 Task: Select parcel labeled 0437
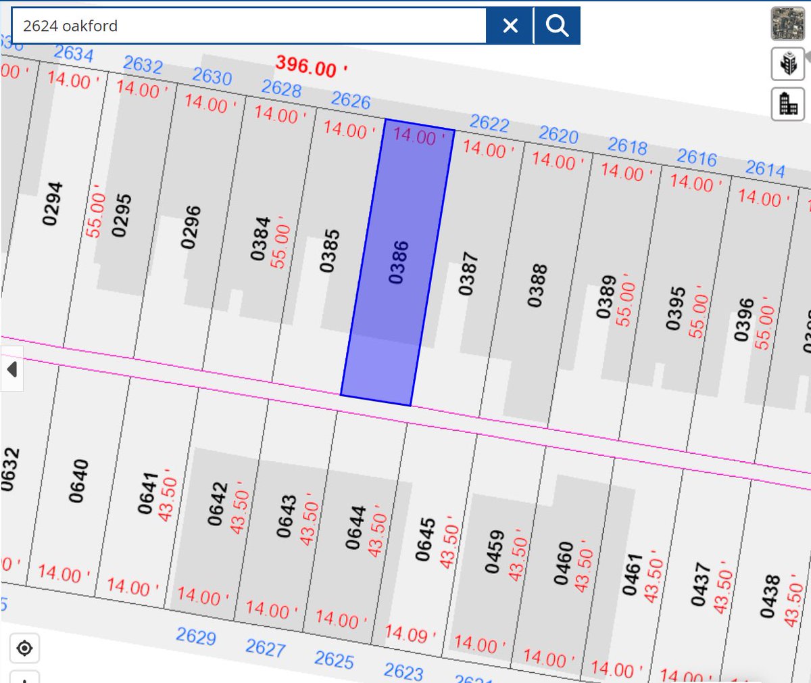click(x=702, y=586)
